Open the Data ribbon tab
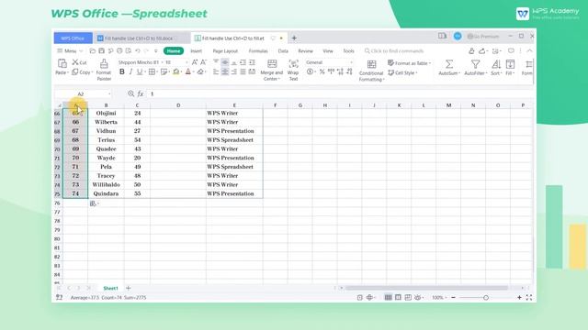 coord(283,51)
